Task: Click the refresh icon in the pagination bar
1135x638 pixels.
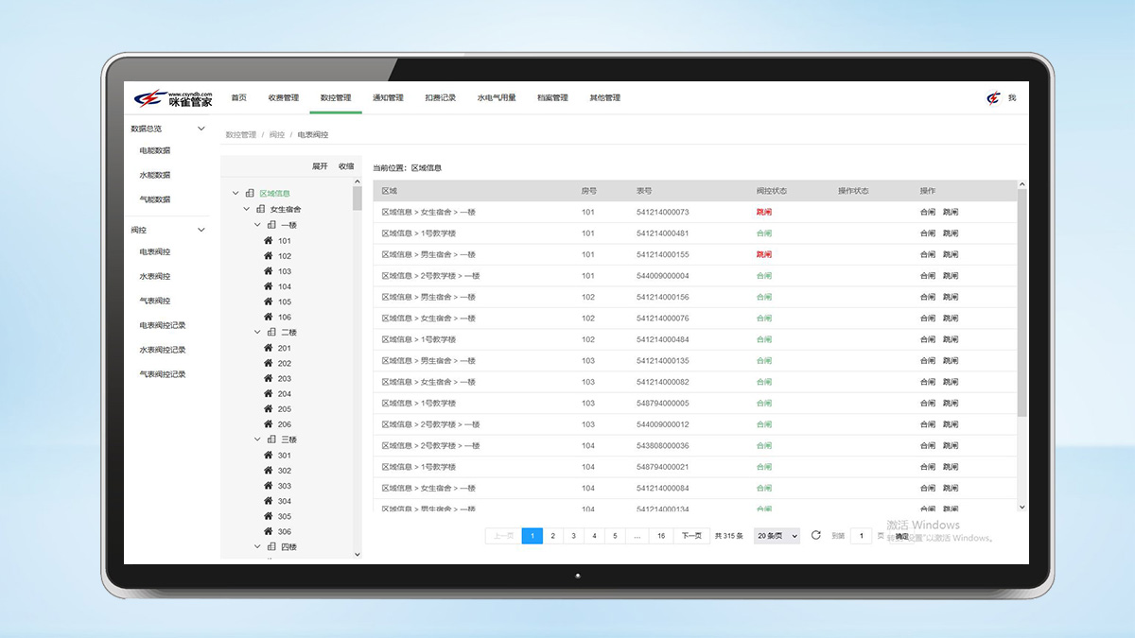Action: tap(816, 536)
